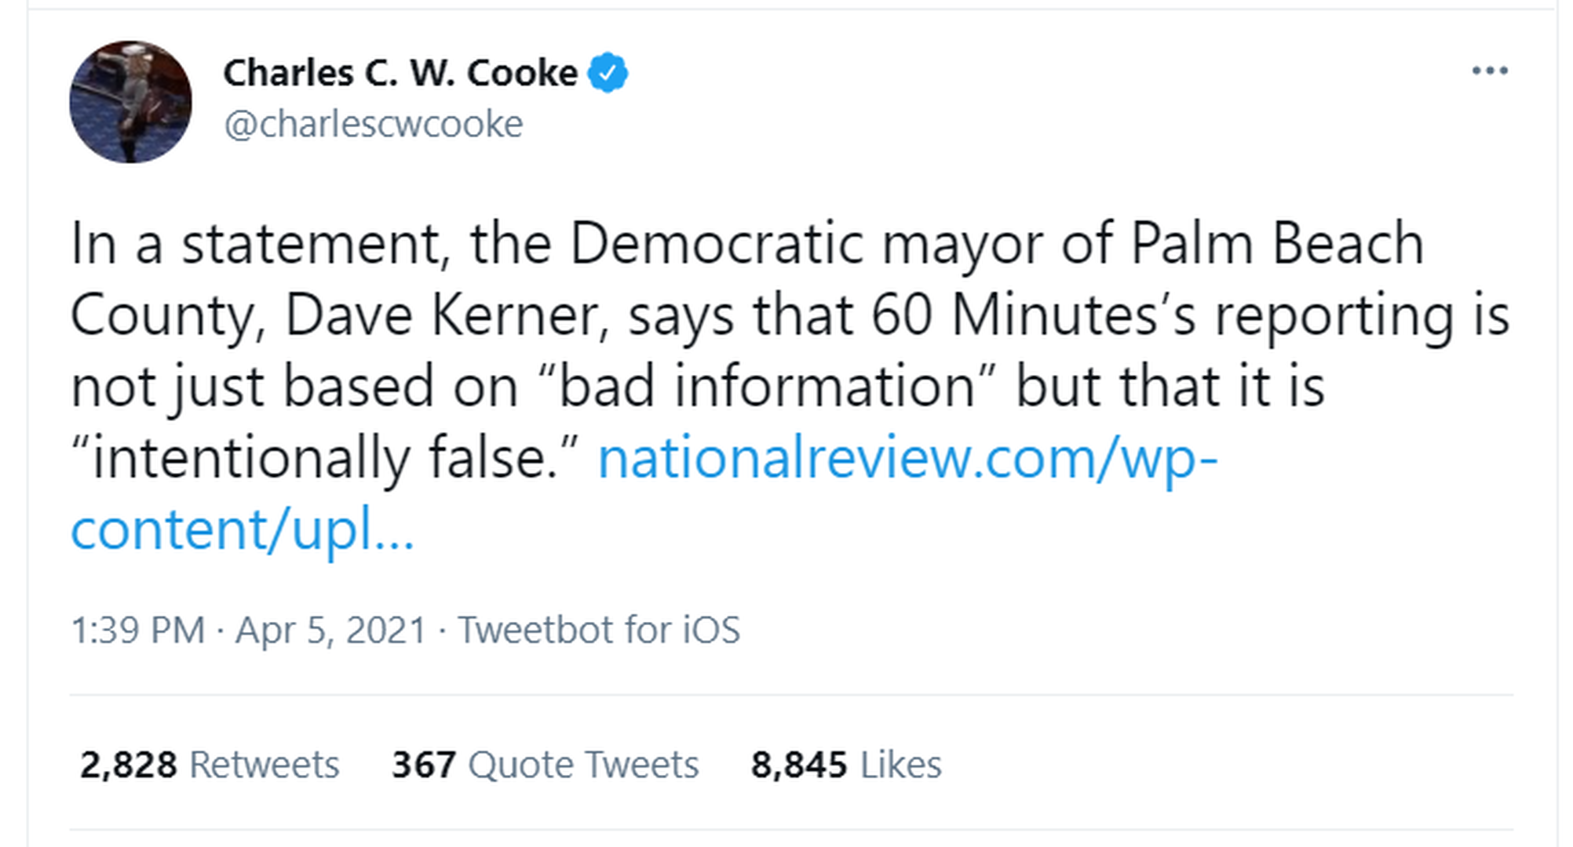Open Charles C. W. Cooke display name

(x=400, y=73)
